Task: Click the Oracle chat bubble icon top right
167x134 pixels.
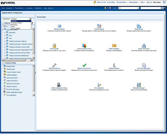Action: [164, 2]
